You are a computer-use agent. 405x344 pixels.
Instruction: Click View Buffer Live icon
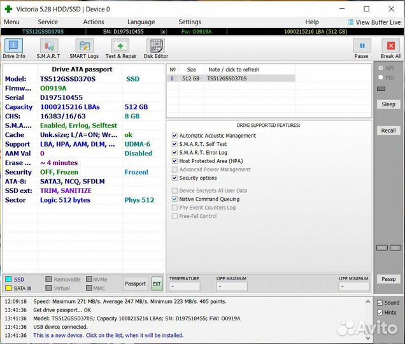351,22
